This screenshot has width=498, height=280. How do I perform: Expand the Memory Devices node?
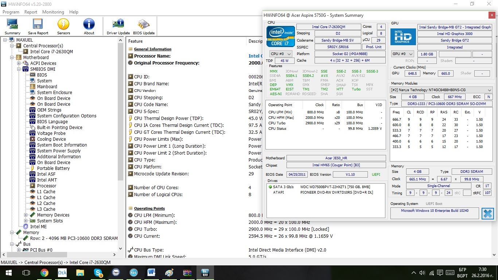click(26, 215)
